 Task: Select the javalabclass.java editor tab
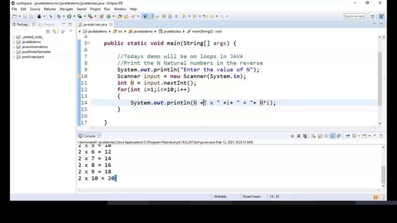pyautogui.click(x=95, y=25)
